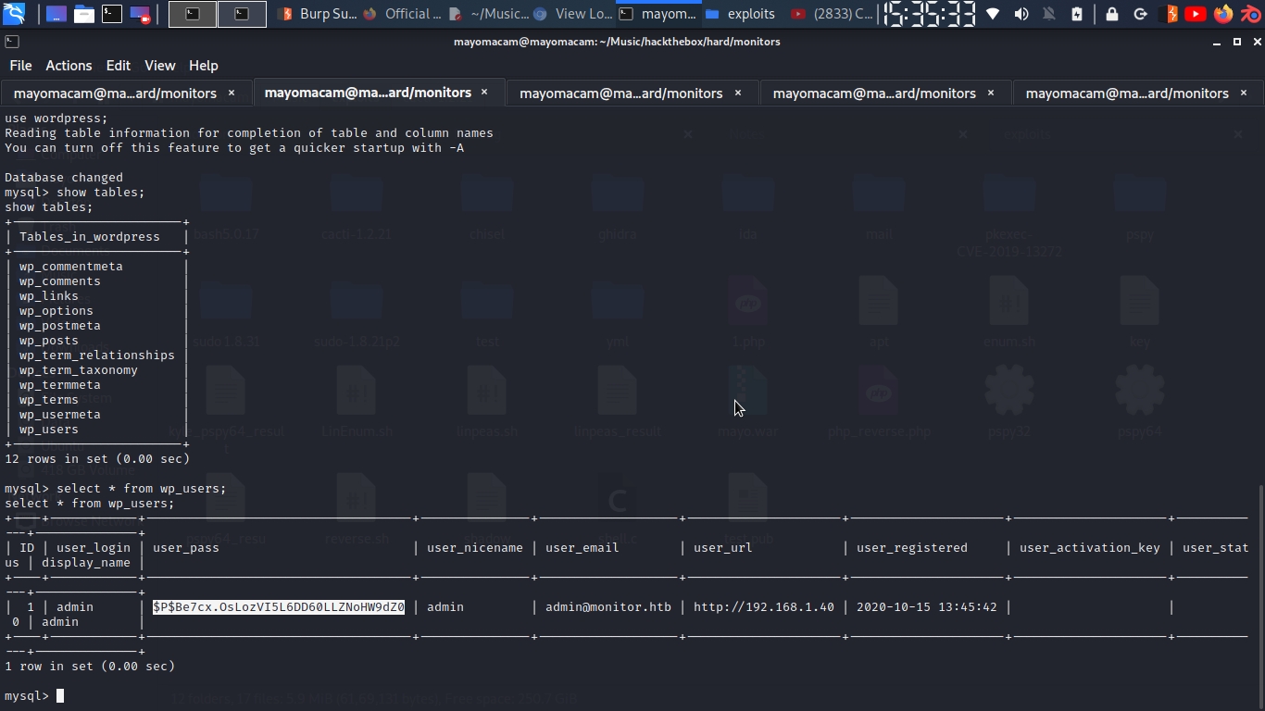
Task: Switch to the first workspace thumbnail
Action: point(193,14)
